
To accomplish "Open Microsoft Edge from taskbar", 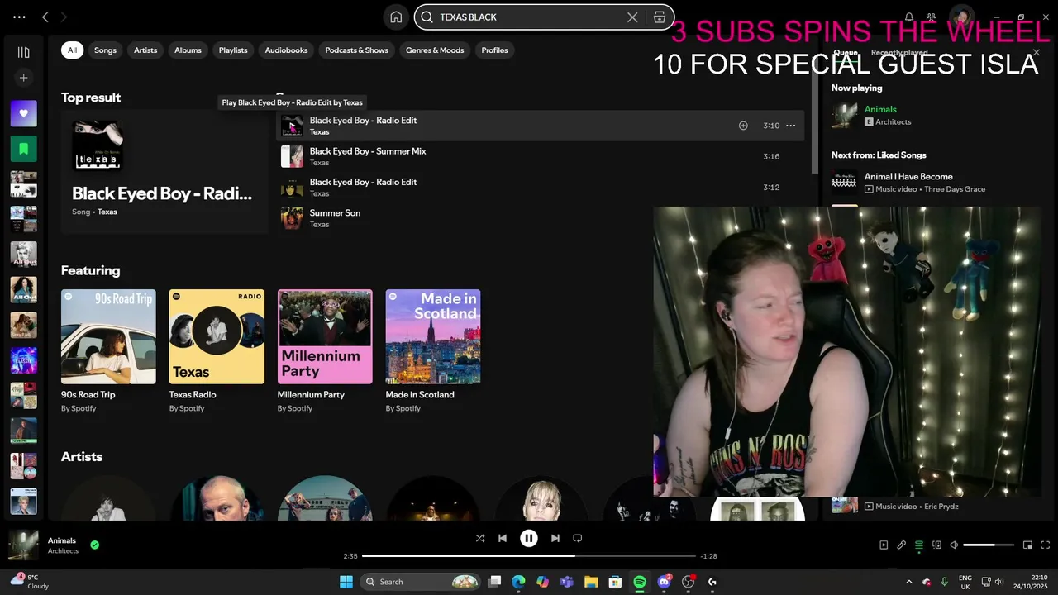I will point(518,582).
